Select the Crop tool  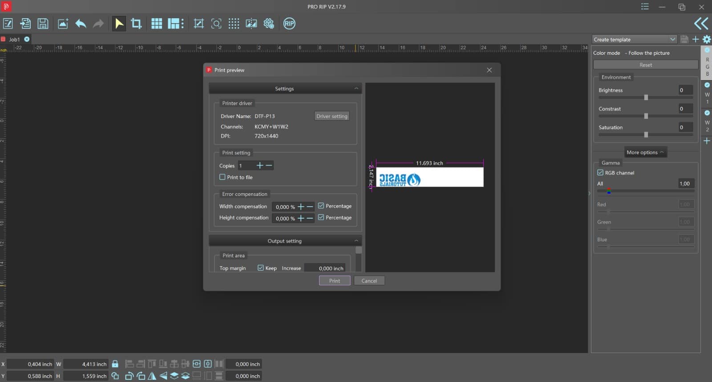point(136,24)
